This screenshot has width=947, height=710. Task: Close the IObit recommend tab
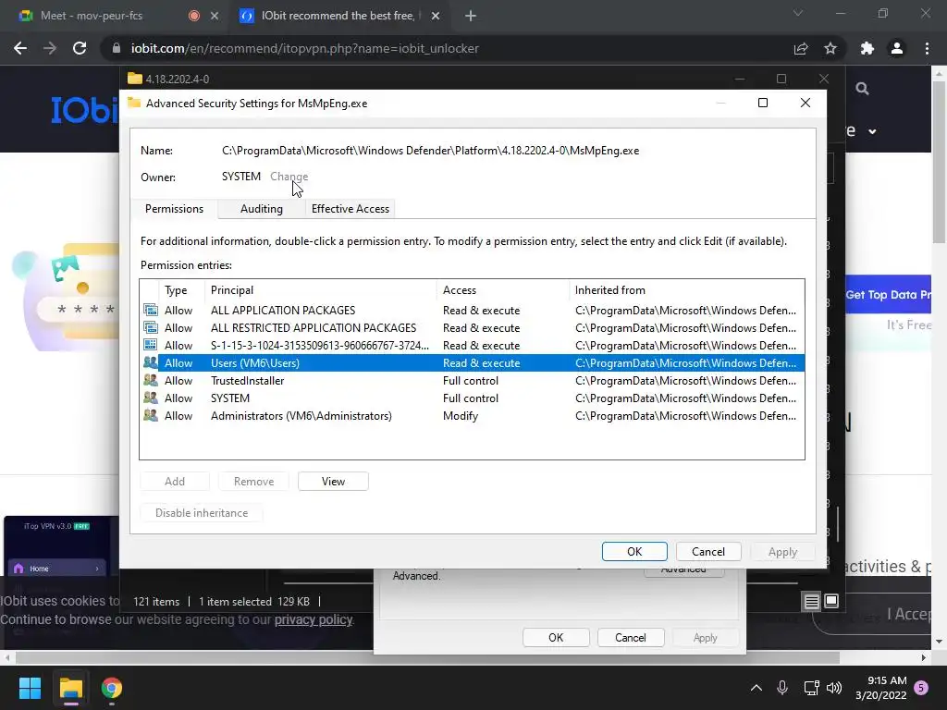pyautogui.click(x=436, y=16)
